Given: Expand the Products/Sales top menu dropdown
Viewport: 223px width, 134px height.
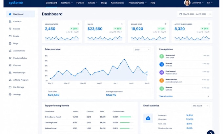Looking at the screenshot, I should click(146, 3).
